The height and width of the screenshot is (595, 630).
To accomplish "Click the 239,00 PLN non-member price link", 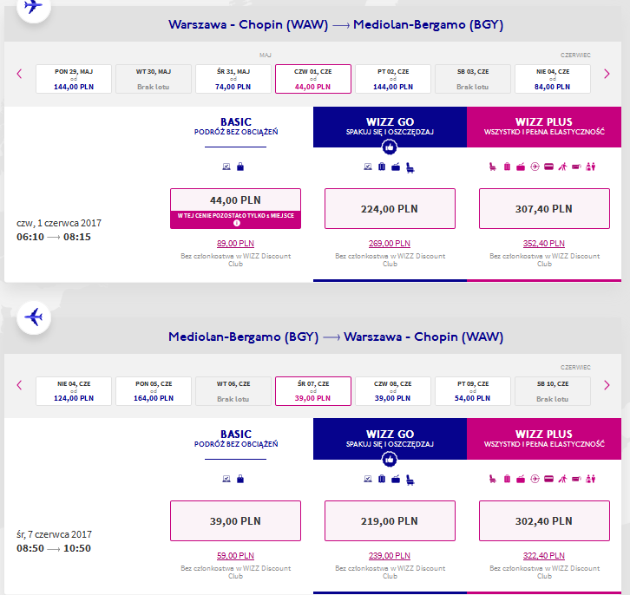I will pyautogui.click(x=390, y=556).
